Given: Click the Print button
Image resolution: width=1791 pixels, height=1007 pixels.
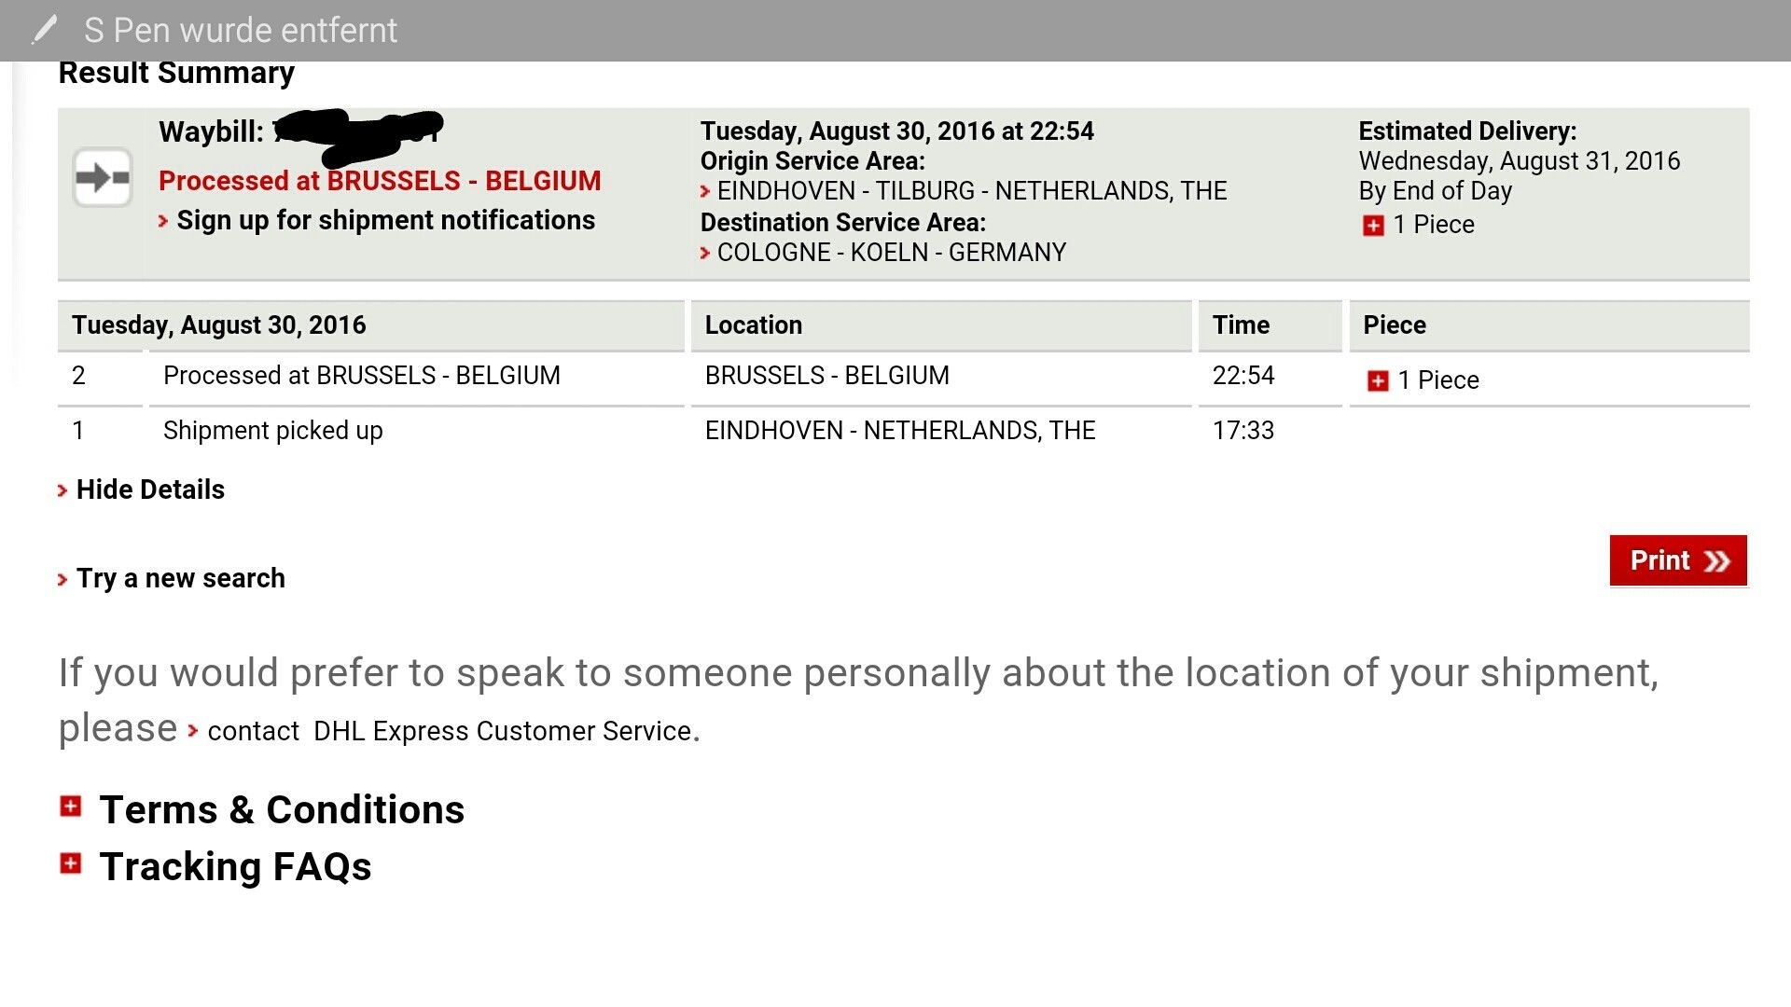Looking at the screenshot, I should 1678,560.
